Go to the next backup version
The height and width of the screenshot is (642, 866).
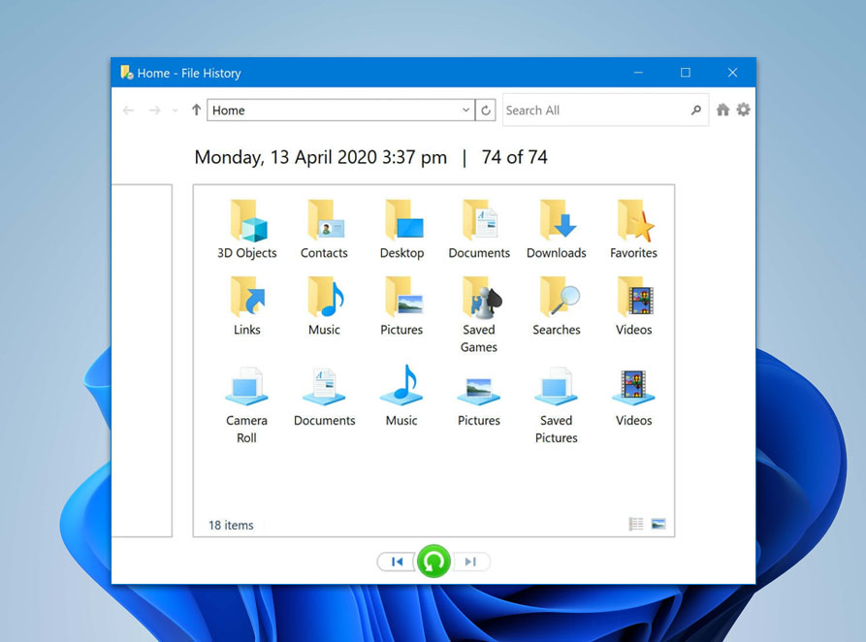click(471, 562)
